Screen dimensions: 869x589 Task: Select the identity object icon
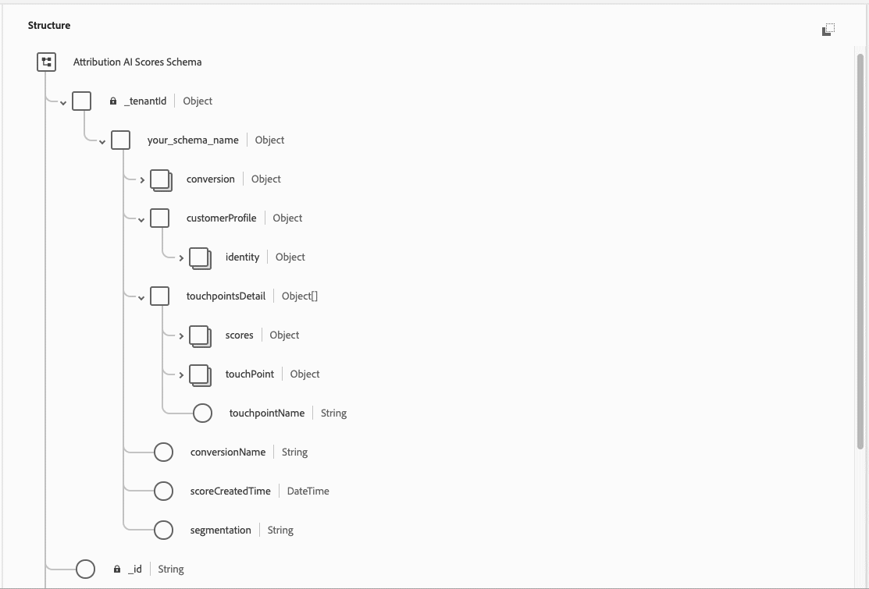(200, 257)
